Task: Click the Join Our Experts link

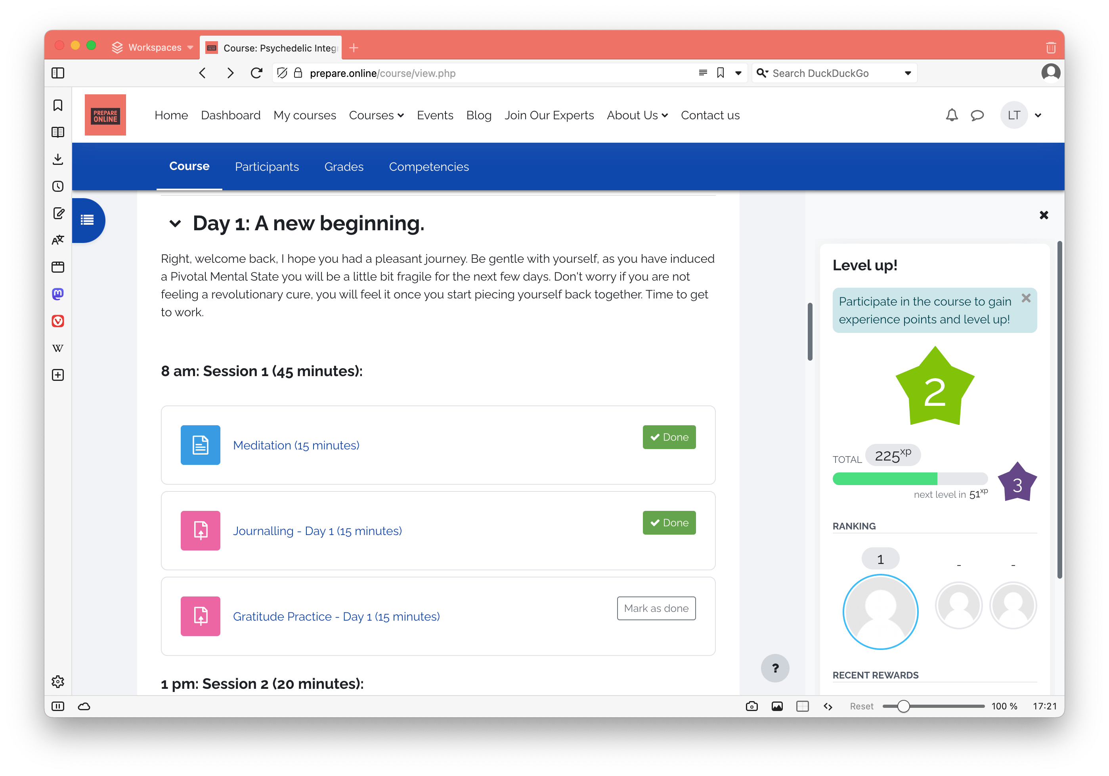Action: click(549, 115)
